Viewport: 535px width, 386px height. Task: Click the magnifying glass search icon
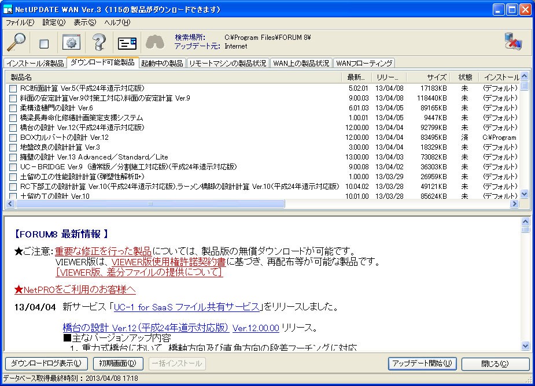click(16, 42)
